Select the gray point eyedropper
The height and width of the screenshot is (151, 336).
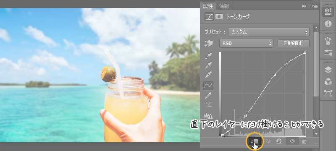tap(208, 65)
